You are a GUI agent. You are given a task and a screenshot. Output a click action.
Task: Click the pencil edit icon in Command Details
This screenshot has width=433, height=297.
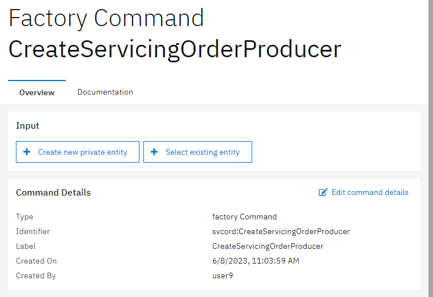coord(323,192)
